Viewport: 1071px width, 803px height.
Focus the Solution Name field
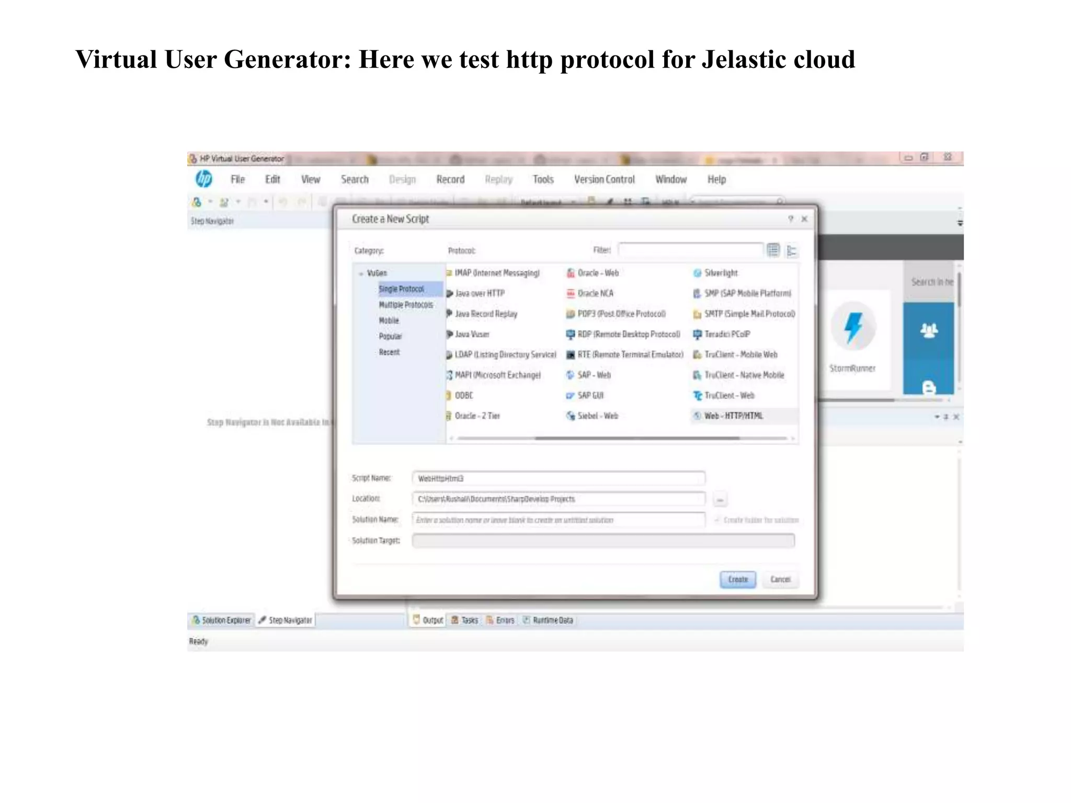pos(559,520)
